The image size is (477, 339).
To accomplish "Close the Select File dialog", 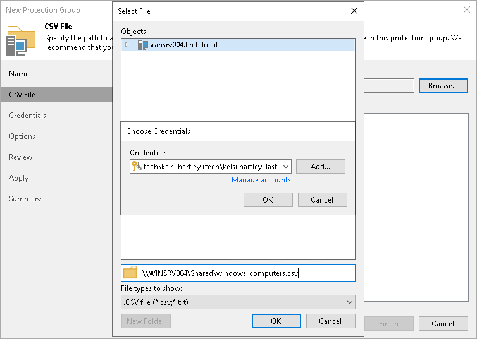I will 354,11.
